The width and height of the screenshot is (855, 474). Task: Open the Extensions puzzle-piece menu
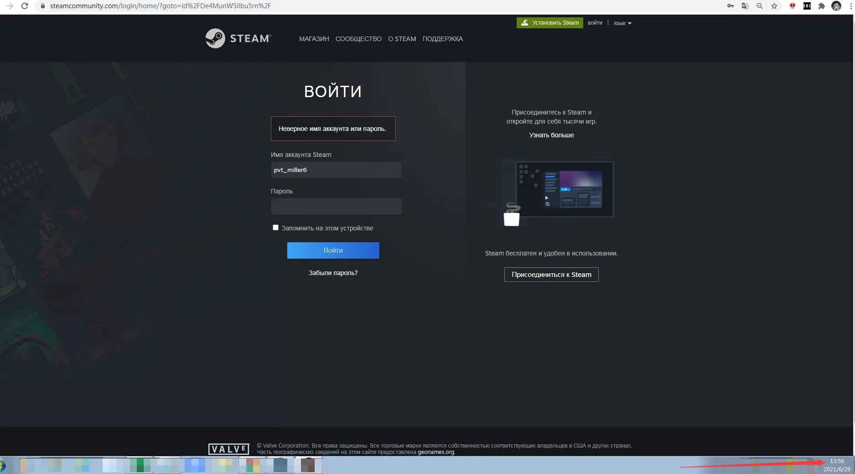tap(822, 6)
